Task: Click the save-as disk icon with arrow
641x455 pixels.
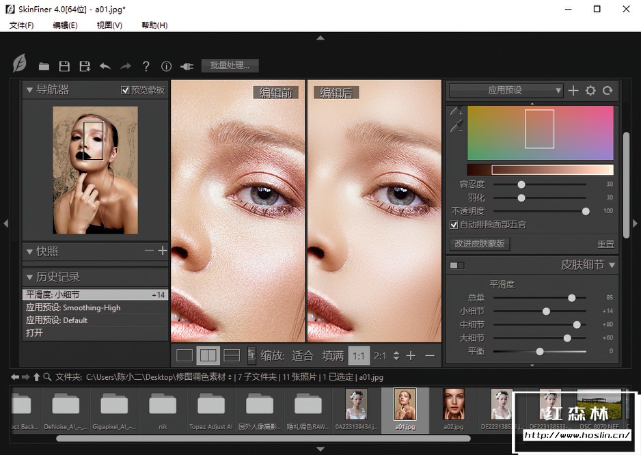Action: [x=85, y=66]
